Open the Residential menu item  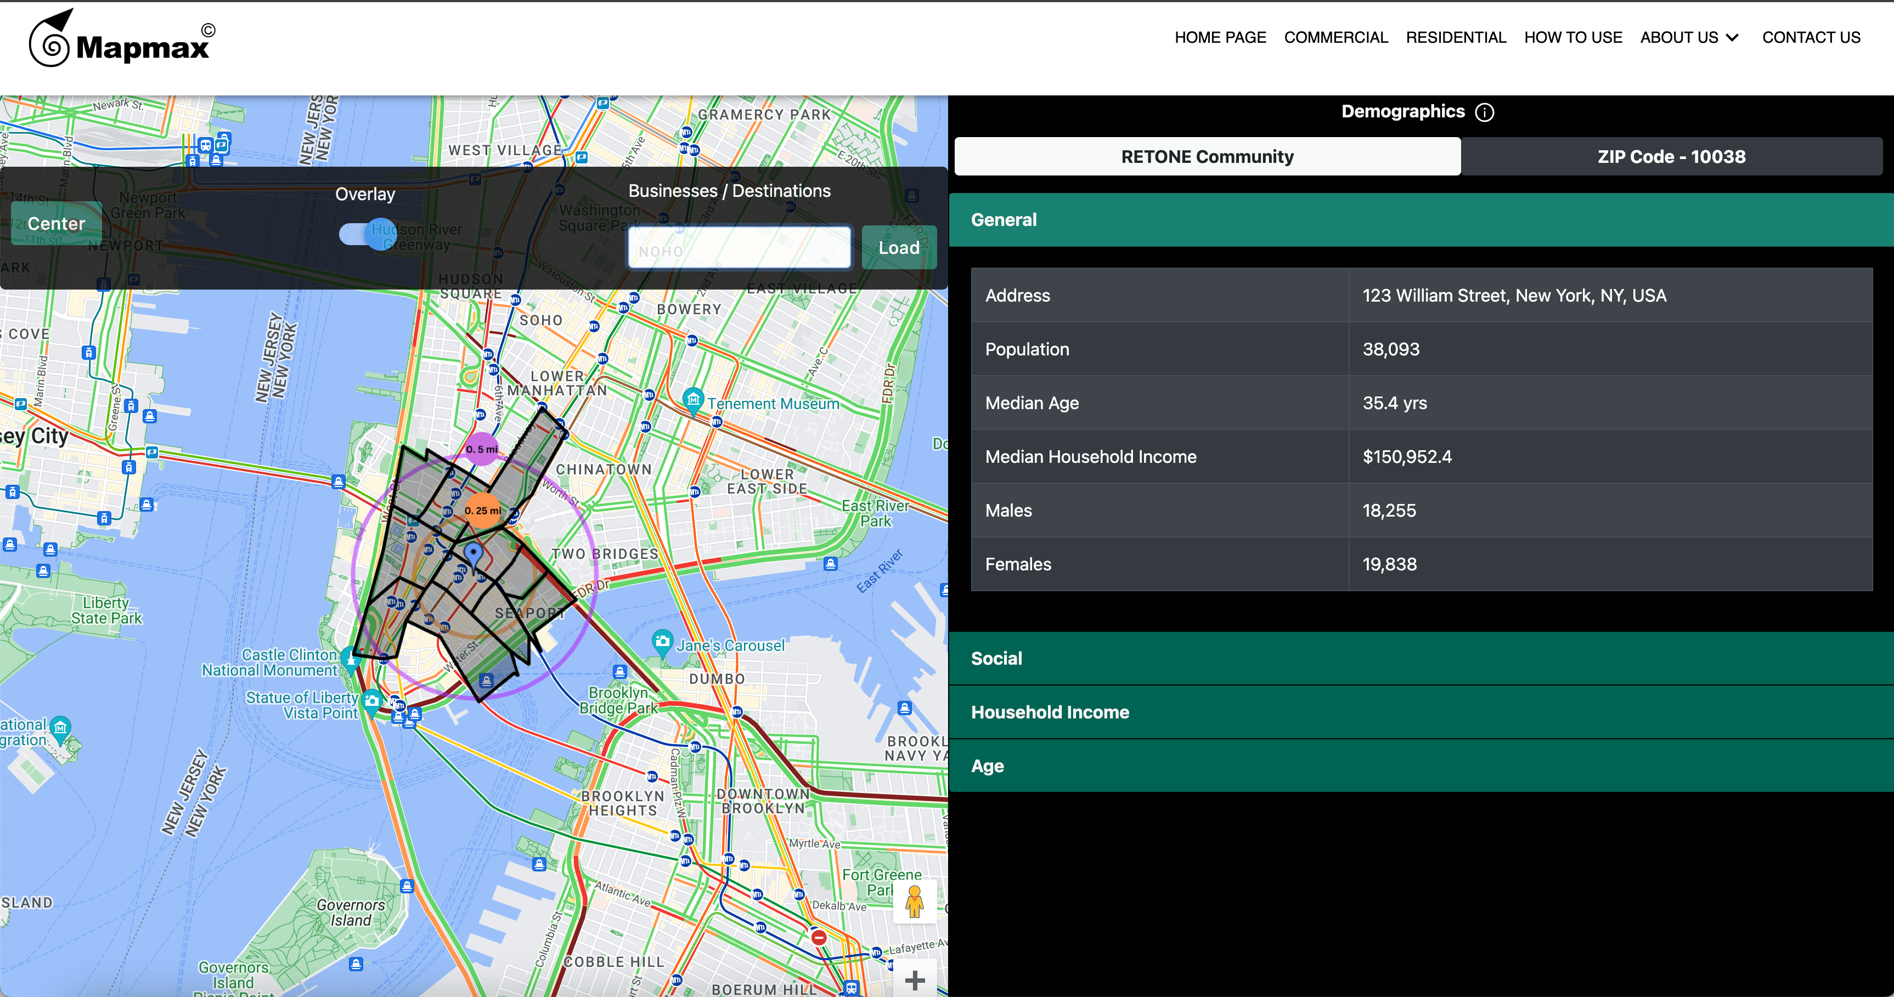(1455, 37)
